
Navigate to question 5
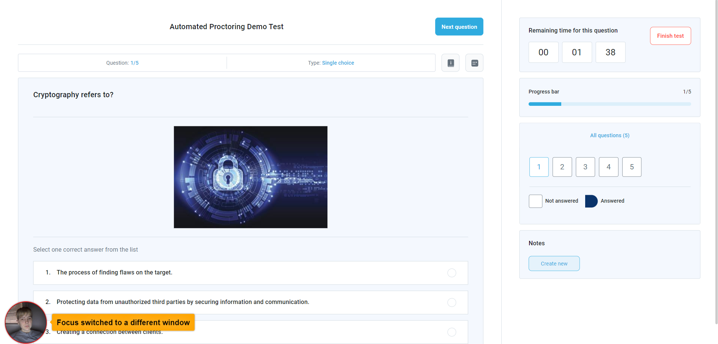pos(632,167)
